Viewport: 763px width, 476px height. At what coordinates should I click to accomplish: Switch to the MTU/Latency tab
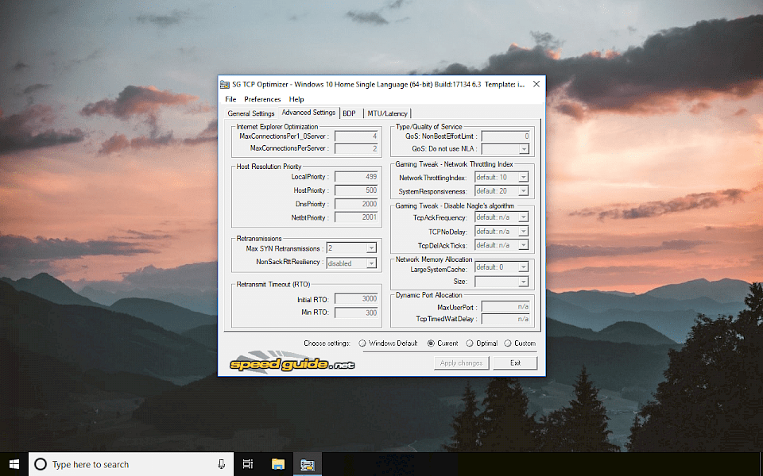(387, 113)
